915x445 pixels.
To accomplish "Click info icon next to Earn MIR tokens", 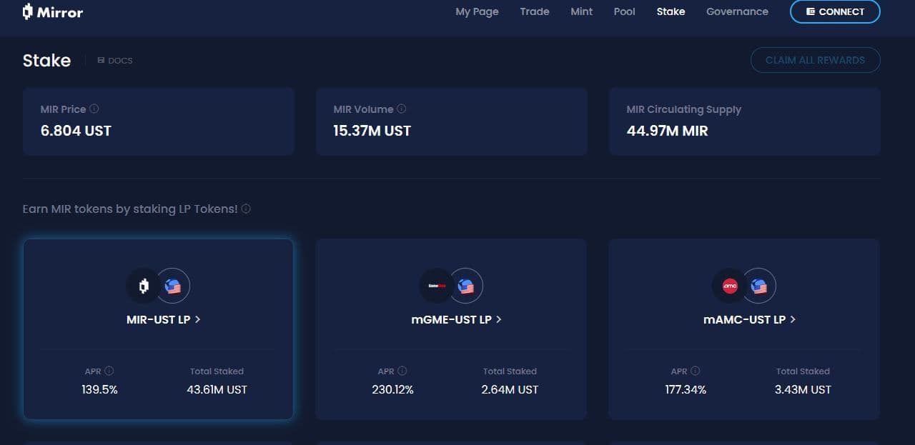I will (246, 209).
